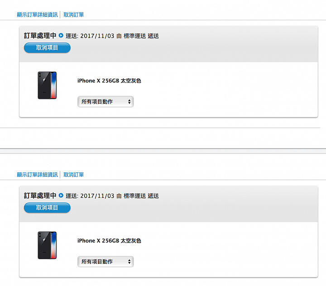Click the second 取消訂單 link

74,175
